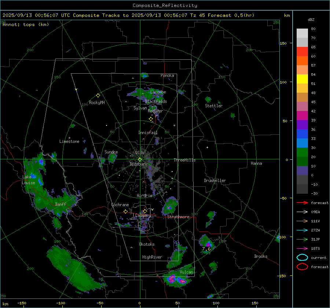Image resolution: width=330 pixels, height=308 pixels.
Task: Click the radar center marker between Olds and Didsbury
Action: (x=140, y=160)
